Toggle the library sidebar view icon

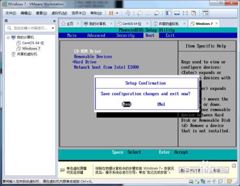coord(168,13)
